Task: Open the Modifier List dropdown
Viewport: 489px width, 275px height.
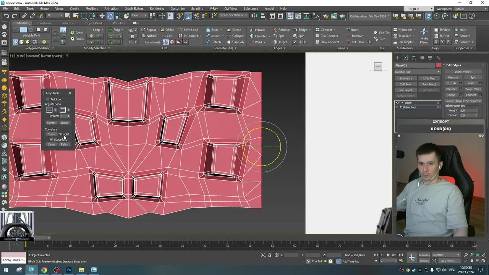Action: tap(417, 72)
